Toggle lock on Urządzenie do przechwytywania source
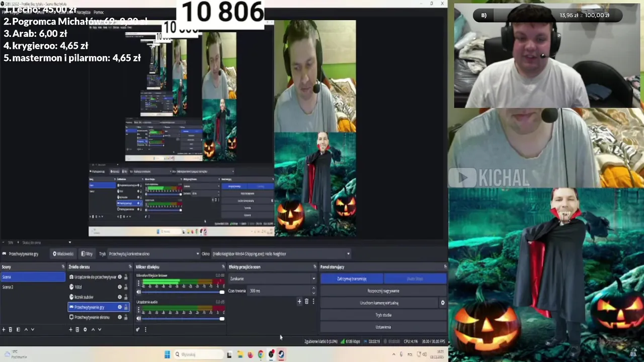Image resolution: width=644 pixels, height=362 pixels. click(x=126, y=277)
